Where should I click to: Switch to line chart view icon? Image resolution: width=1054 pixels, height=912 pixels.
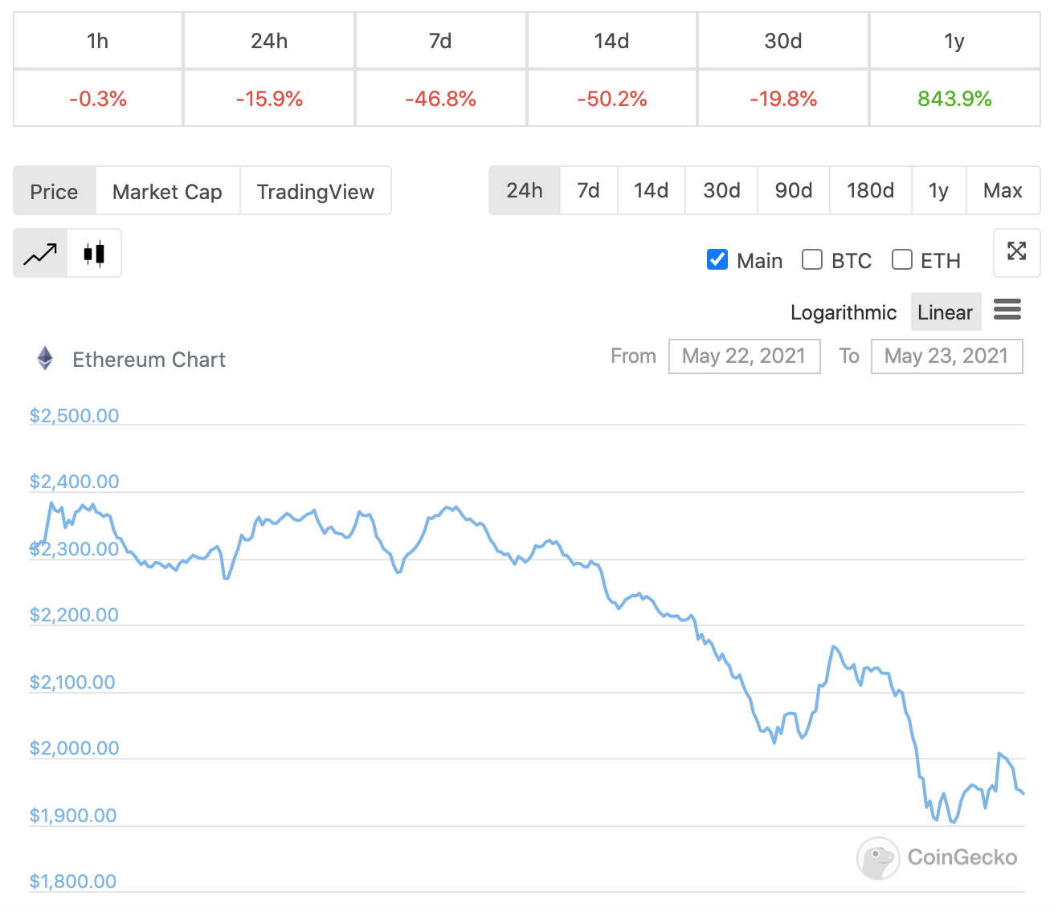pyautogui.click(x=40, y=254)
